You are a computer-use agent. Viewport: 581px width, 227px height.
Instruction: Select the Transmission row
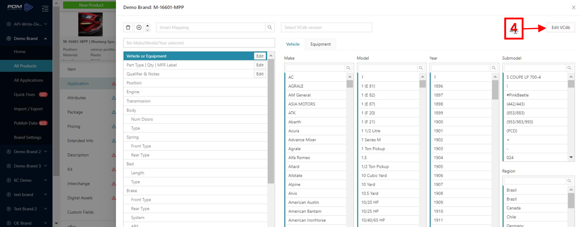pyautogui.click(x=195, y=101)
